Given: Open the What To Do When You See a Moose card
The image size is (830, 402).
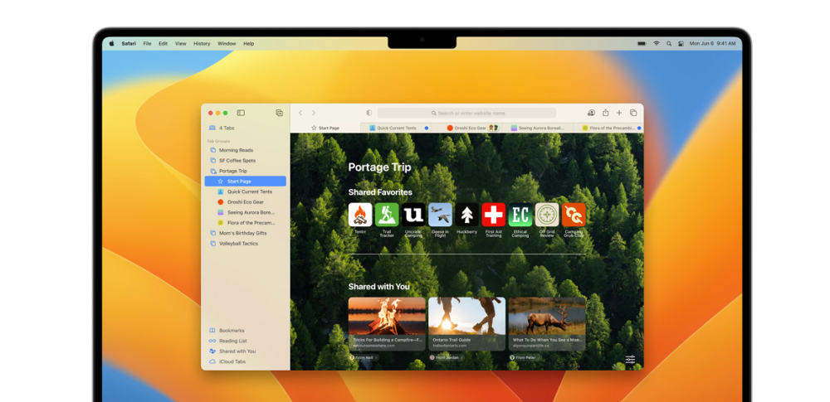Looking at the screenshot, I should pos(547,324).
